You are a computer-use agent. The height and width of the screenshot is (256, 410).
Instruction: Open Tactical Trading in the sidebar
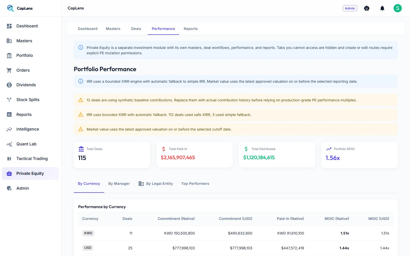pyautogui.click(x=30, y=159)
